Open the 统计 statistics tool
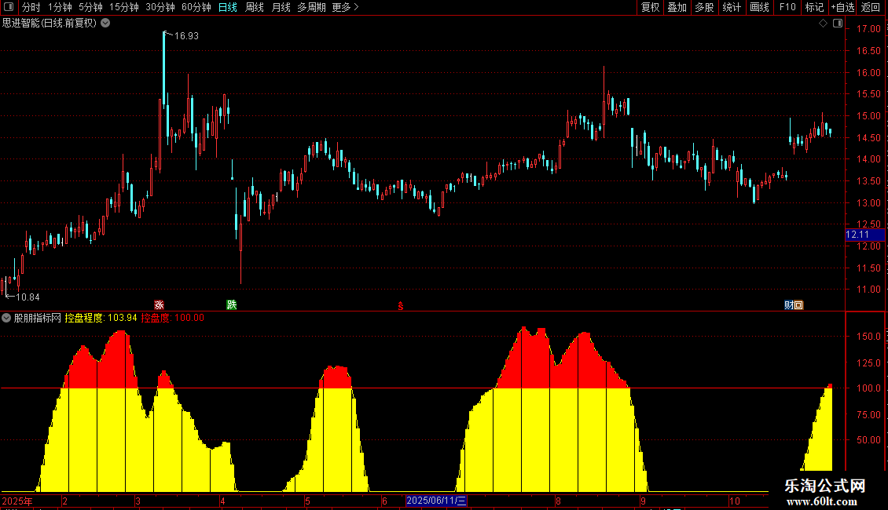888x510 pixels. pyautogui.click(x=732, y=7)
